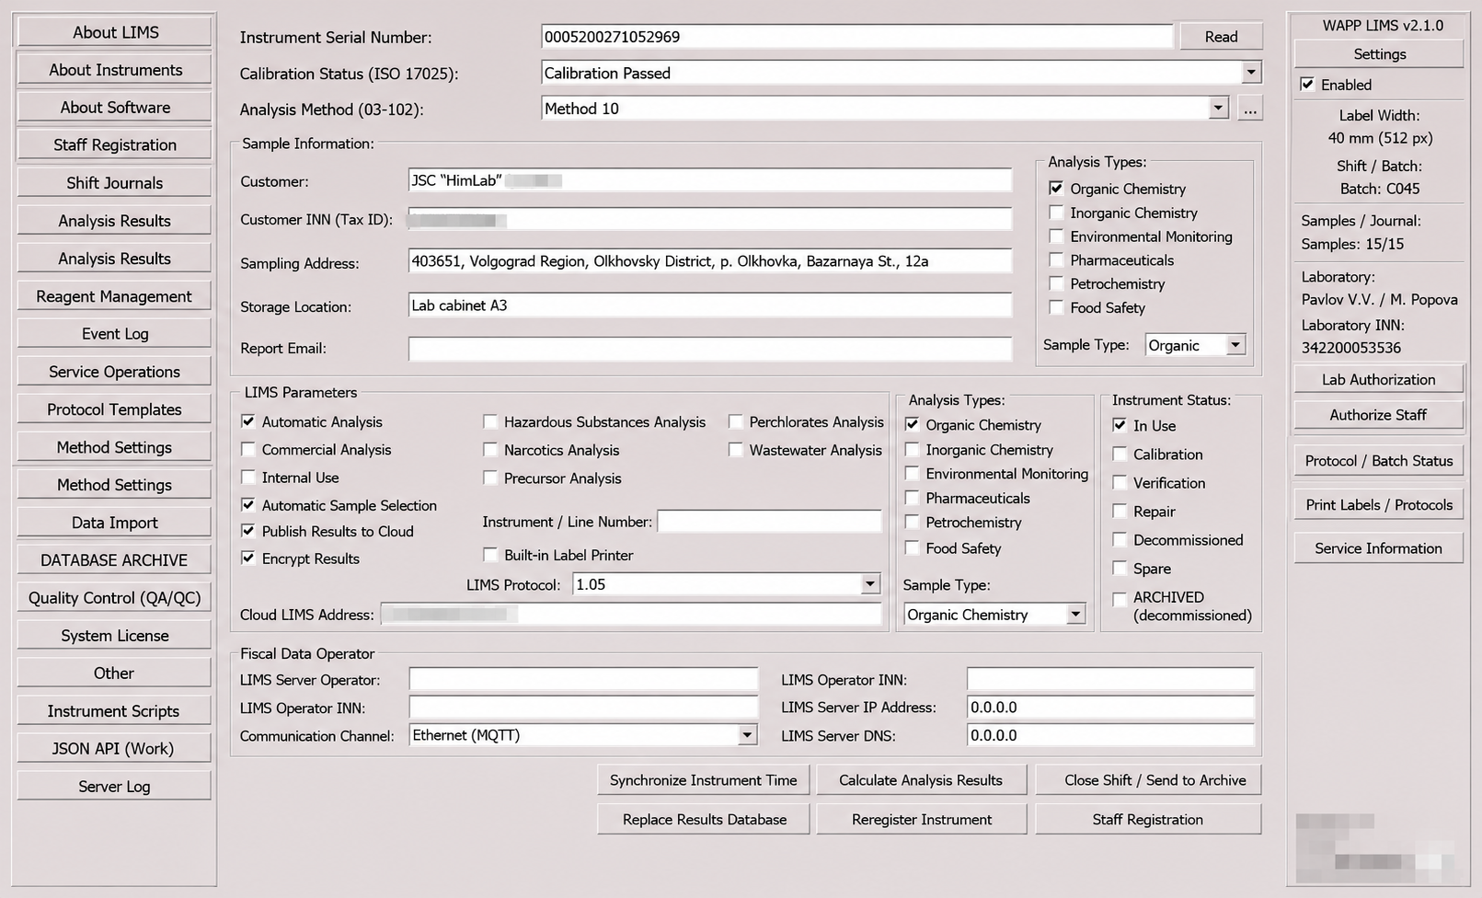Click the LIMS Server IP Address field
1482x898 pixels.
1110,708
